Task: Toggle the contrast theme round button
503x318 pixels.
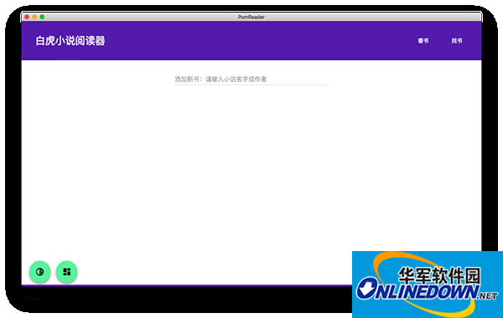Action: (39, 272)
